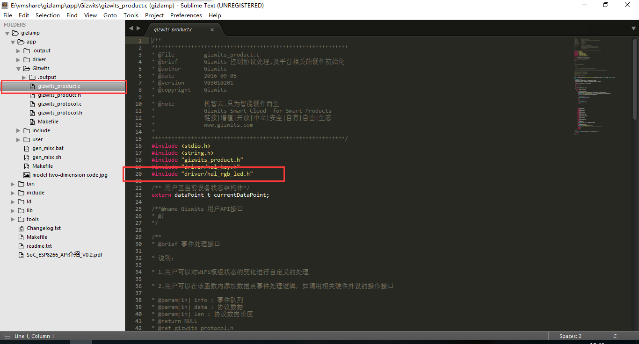Open the Preferences menu
The height and width of the screenshot is (344, 639).
(x=186, y=15)
